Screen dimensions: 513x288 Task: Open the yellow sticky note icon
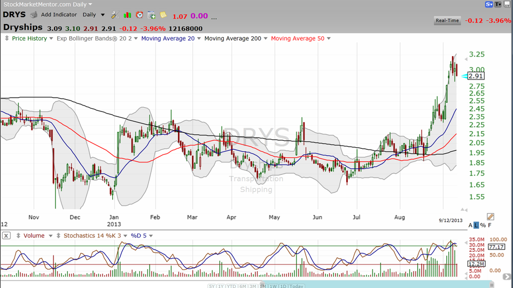coord(163,15)
